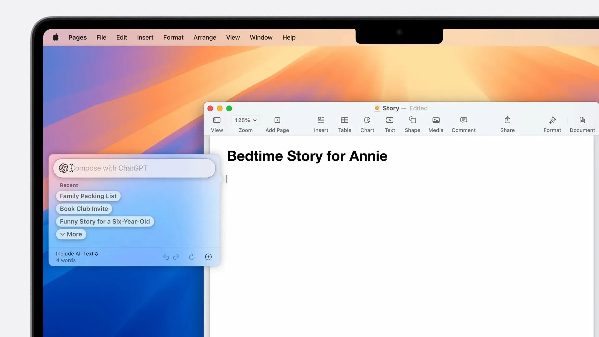Open the Insert menu in the menu bar
The image size is (599, 337).
145,37
